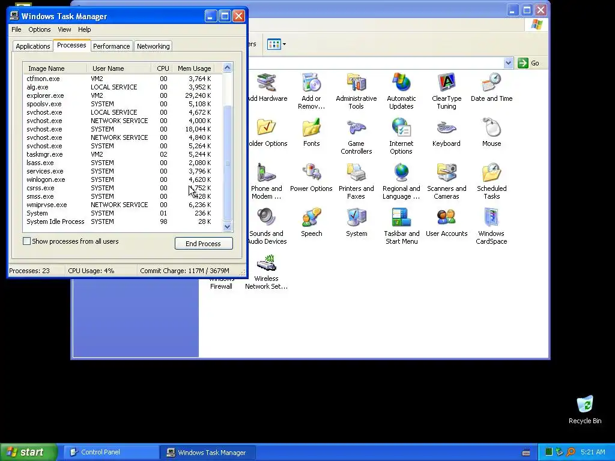Sort processes by Image Name column
Image resolution: width=615 pixels, height=461 pixels.
(x=55, y=68)
